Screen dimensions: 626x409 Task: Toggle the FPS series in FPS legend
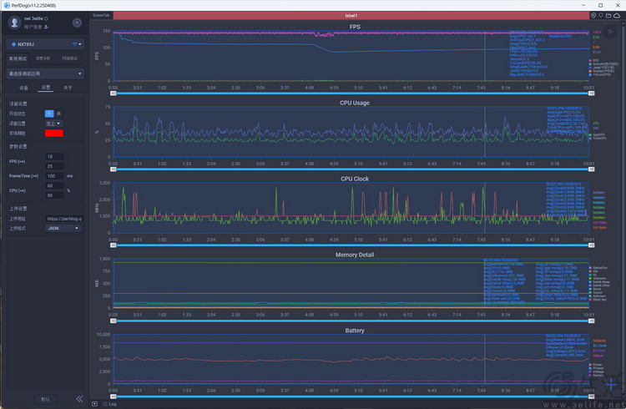click(593, 60)
